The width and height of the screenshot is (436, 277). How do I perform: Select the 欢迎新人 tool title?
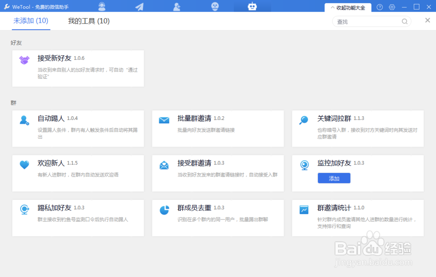point(51,163)
